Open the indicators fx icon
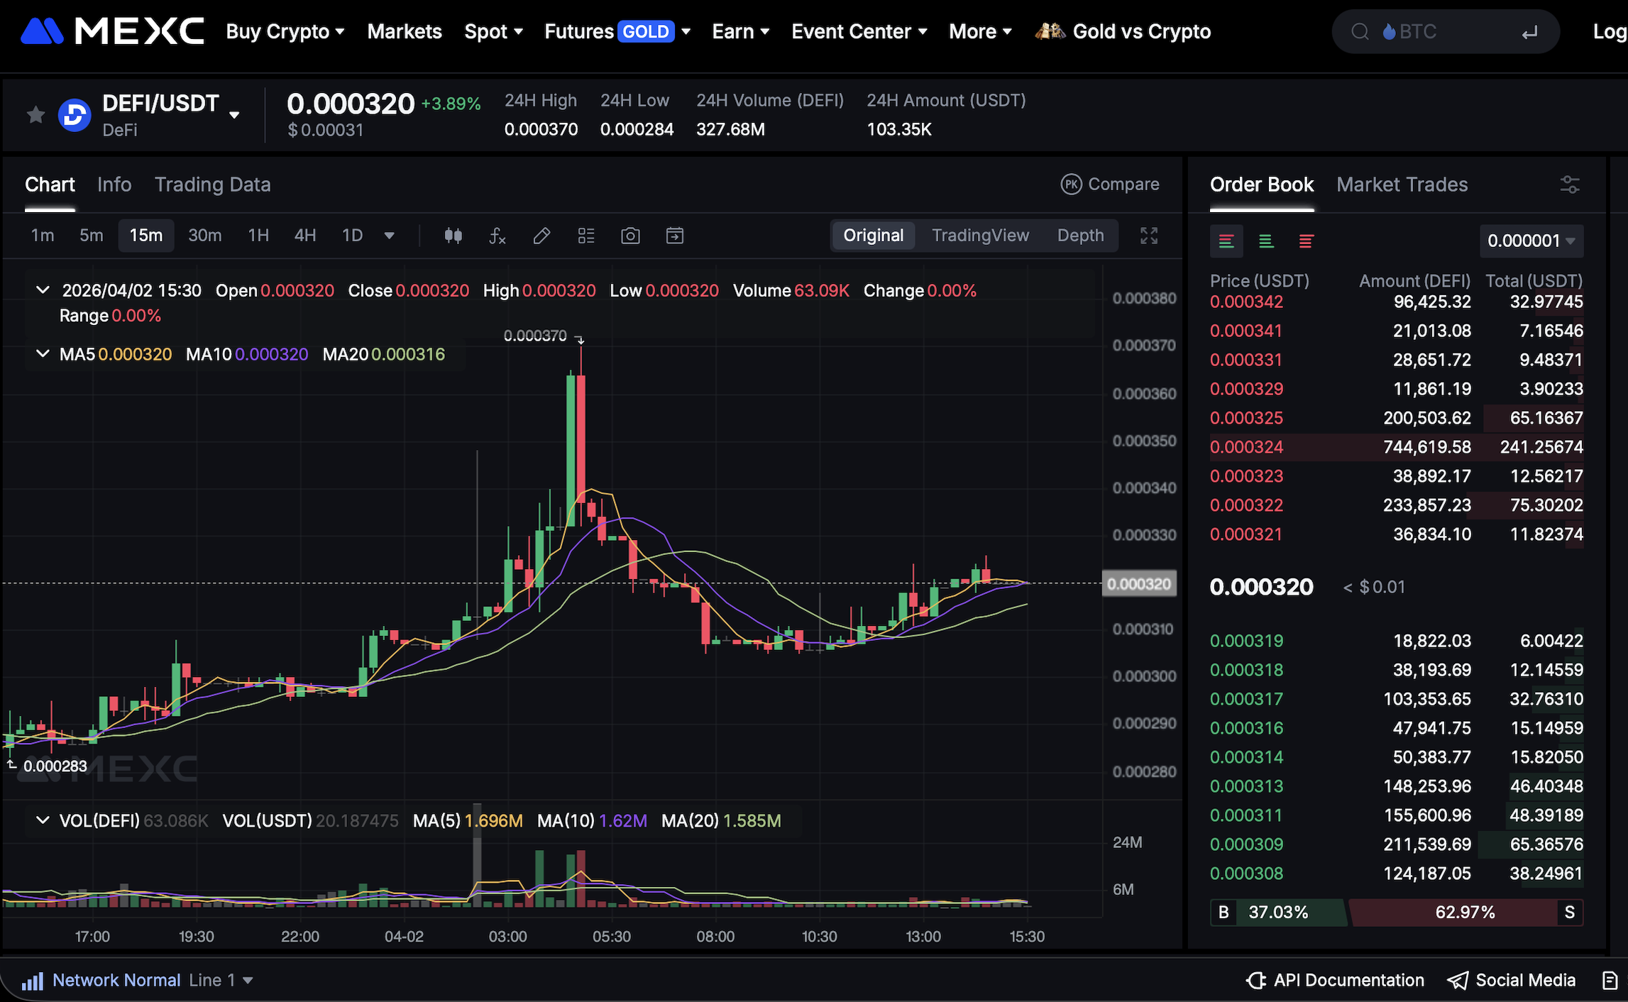The image size is (1628, 1002). [497, 236]
